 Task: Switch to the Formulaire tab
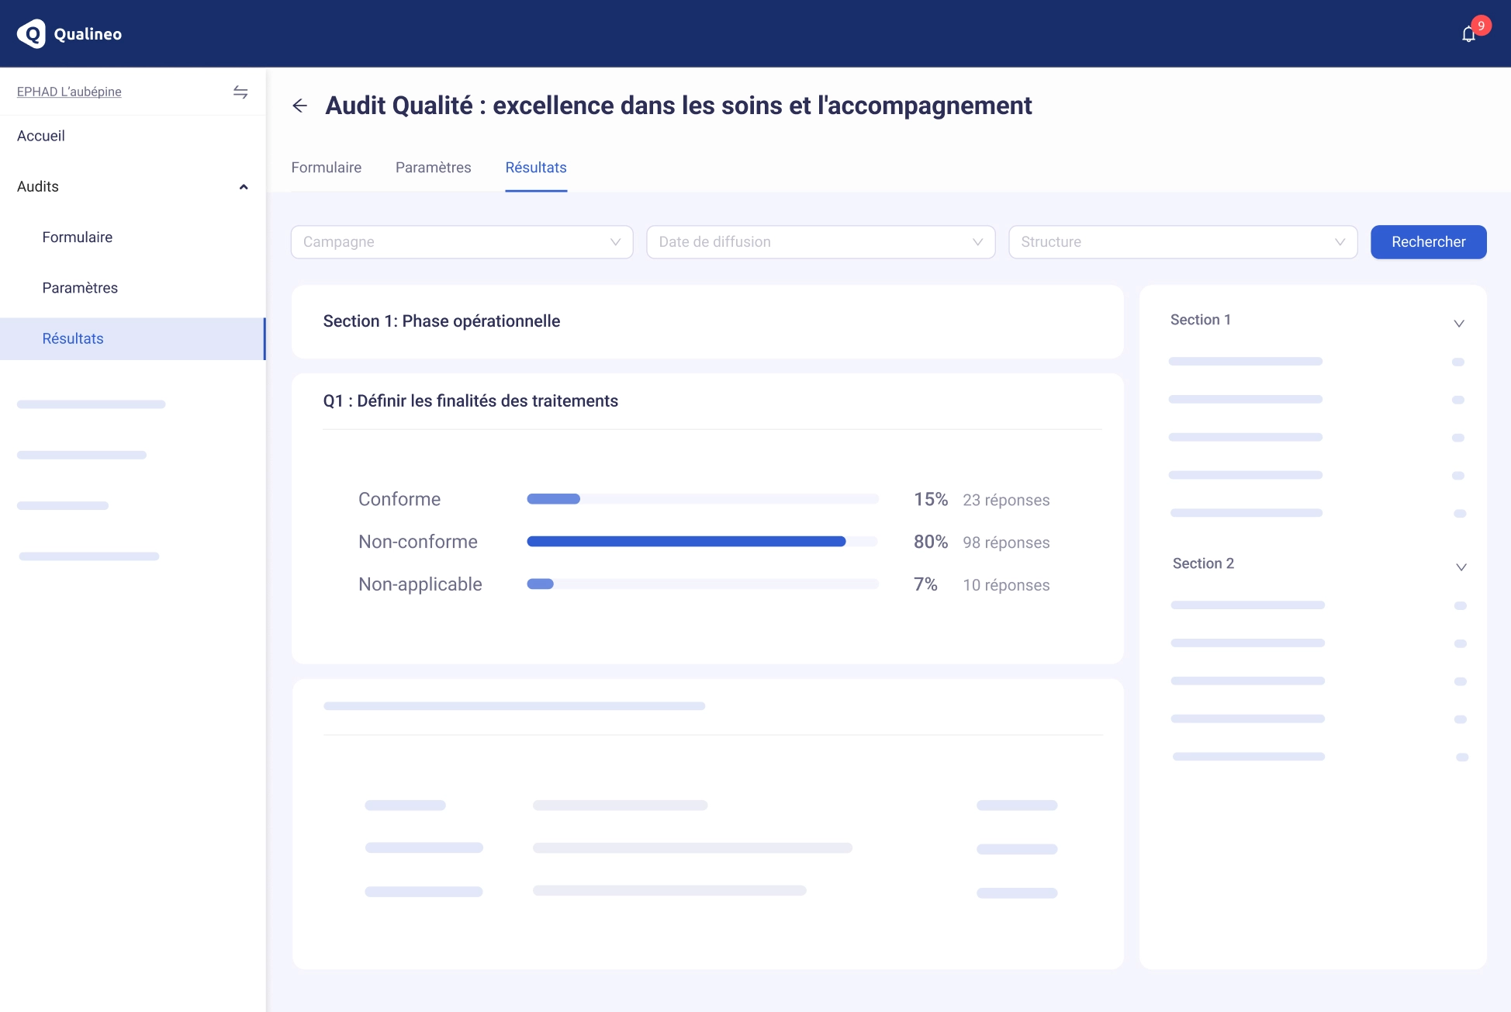tap(326, 168)
